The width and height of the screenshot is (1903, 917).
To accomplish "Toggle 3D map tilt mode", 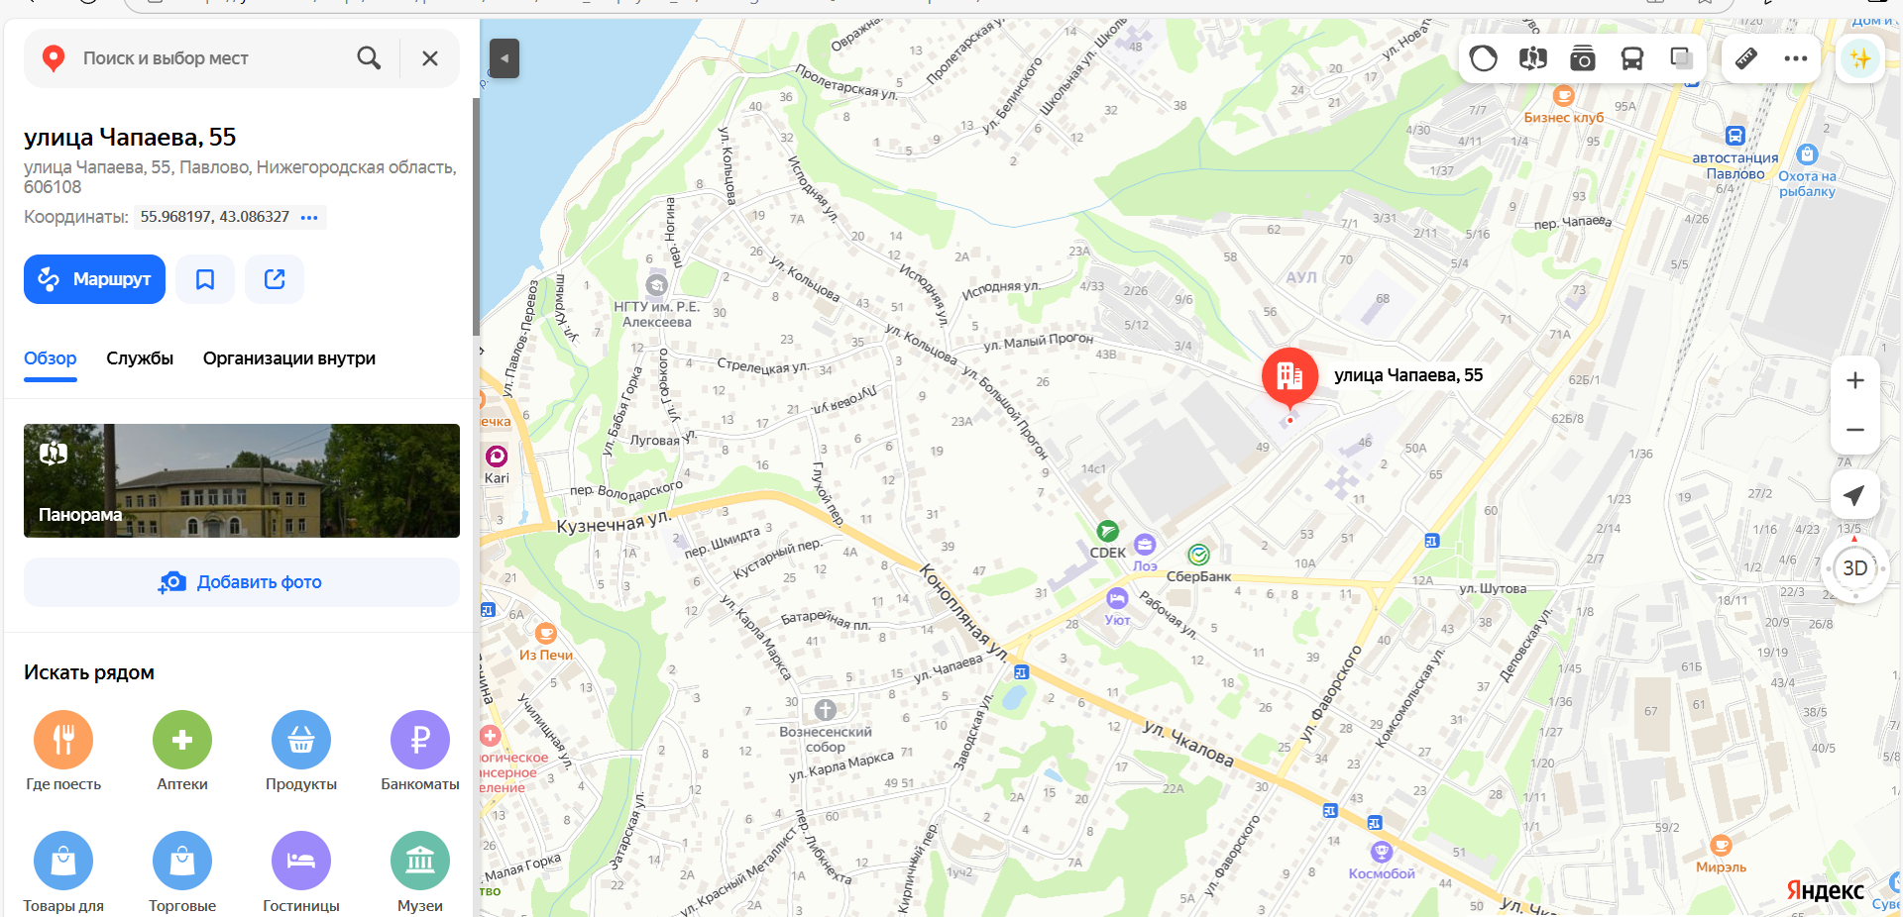I will click(1854, 568).
